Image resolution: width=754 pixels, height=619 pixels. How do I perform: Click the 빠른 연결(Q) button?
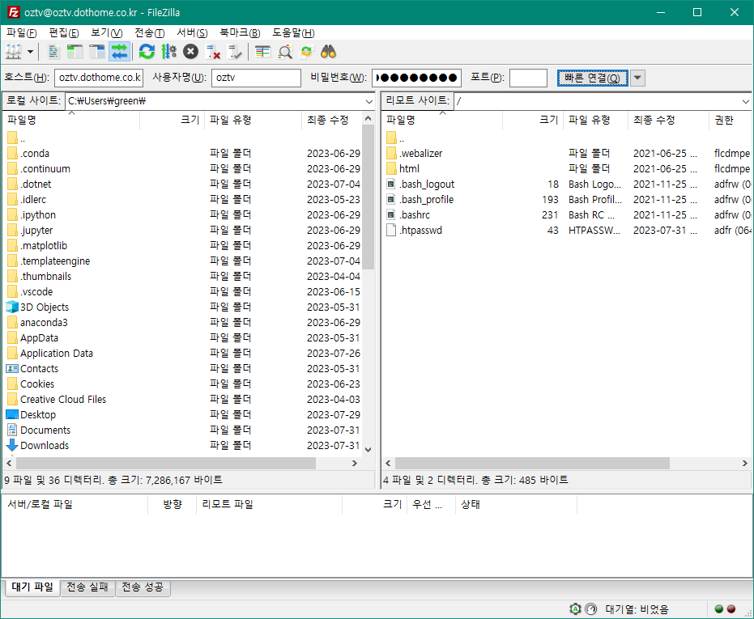click(593, 78)
